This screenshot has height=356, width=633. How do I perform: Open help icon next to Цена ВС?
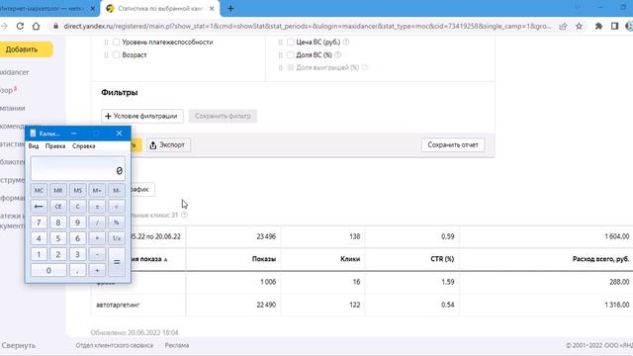point(346,42)
